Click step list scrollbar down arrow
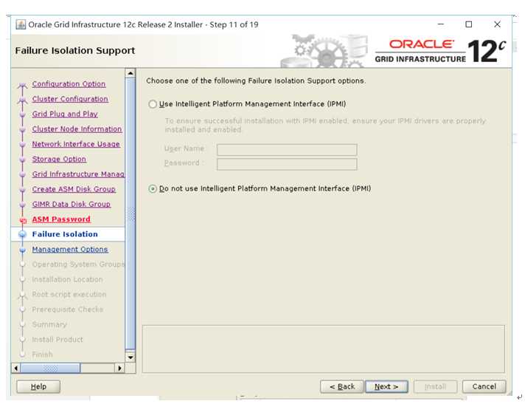Viewport: 525px width, 404px height. pos(131,357)
